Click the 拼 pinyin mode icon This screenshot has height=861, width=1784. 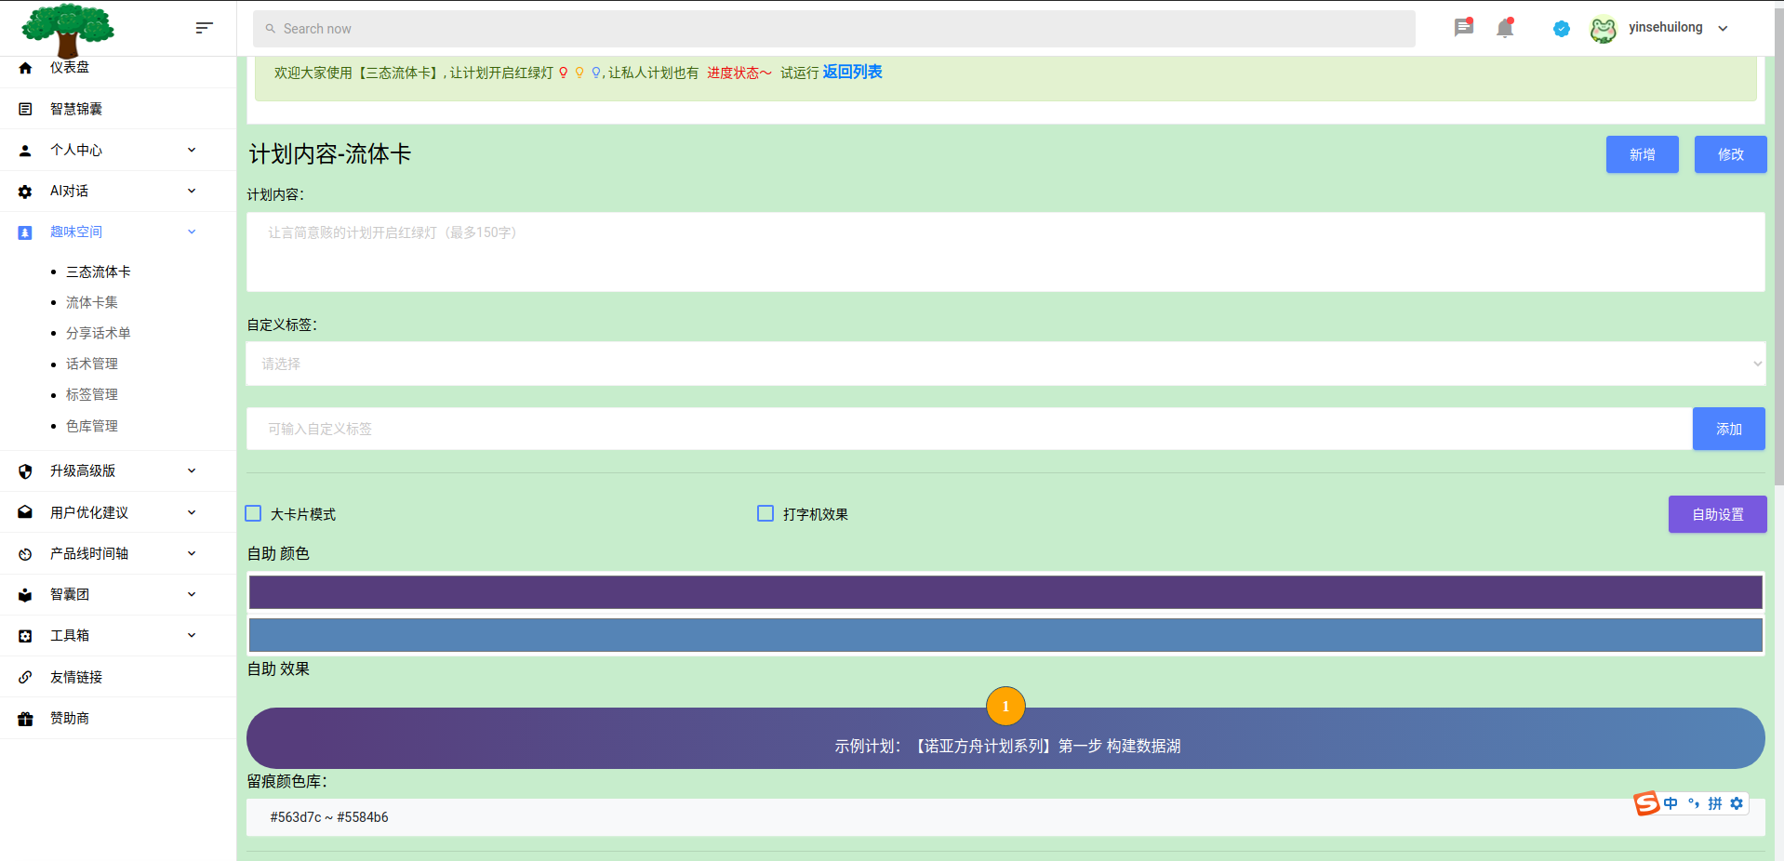coord(1715,803)
